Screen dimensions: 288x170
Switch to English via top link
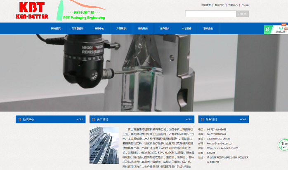[245, 5]
